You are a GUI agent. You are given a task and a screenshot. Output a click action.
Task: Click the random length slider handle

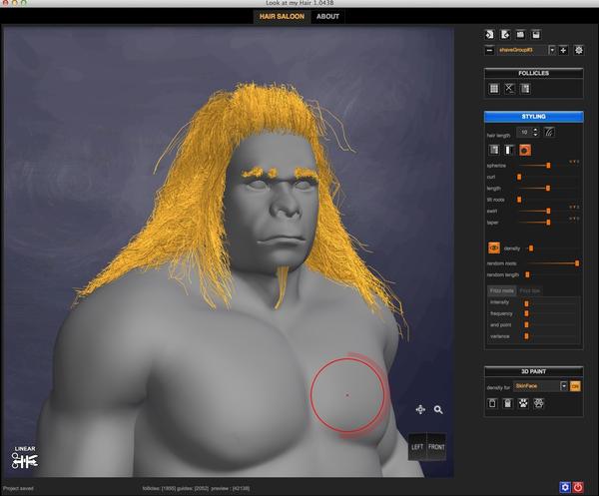527,274
